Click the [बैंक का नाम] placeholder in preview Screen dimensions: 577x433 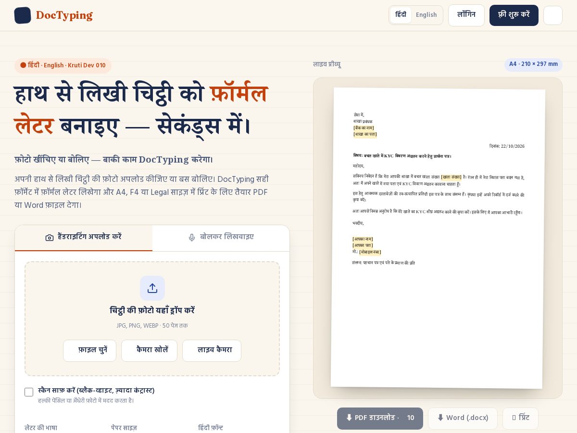pos(364,128)
